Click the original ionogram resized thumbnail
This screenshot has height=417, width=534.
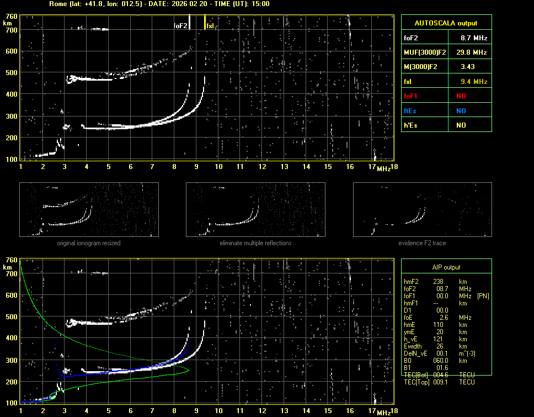89,209
